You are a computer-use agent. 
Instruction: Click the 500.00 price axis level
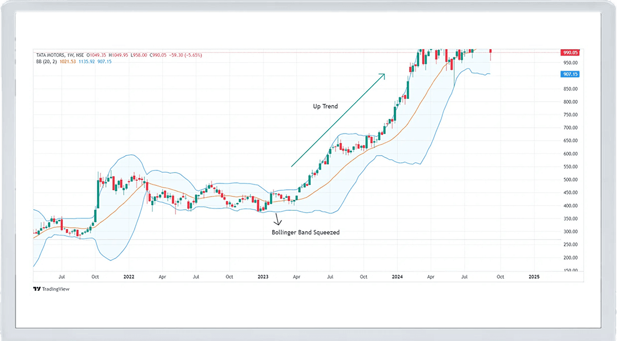click(570, 179)
